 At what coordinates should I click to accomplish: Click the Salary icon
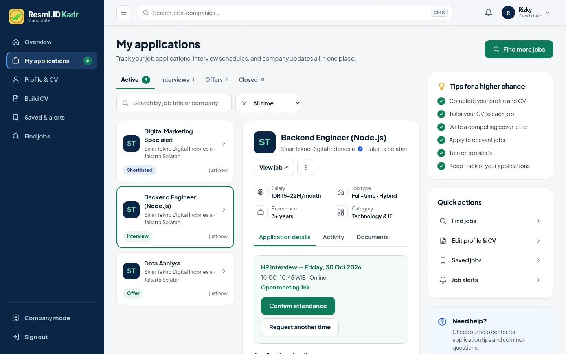[261, 192]
